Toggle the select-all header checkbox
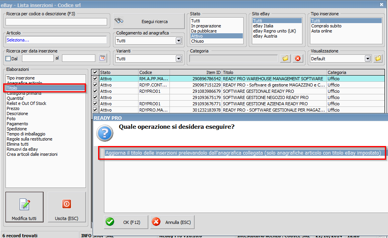 (95, 72)
